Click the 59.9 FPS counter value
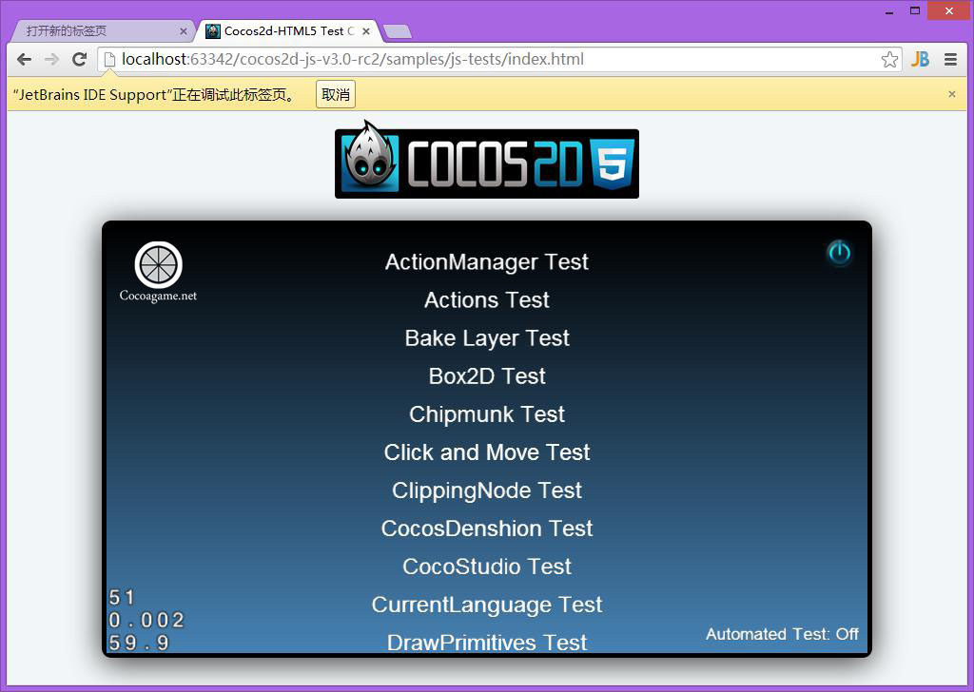This screenshot has height=692, width=974. pyautogui.click(x=139, y=643)
